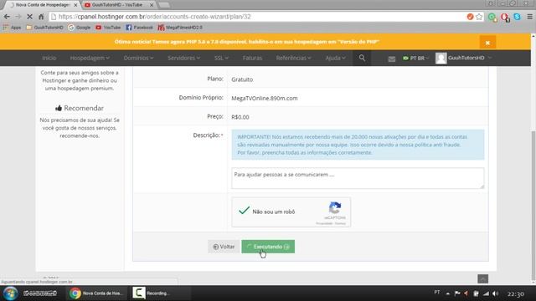Click the MegaTVOnline.890m.com domain text

265,99
